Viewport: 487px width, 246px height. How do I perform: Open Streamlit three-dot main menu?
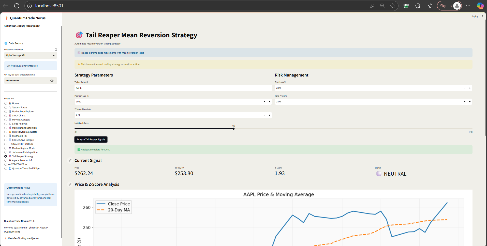pyautogui.click(x=482, y=16)
